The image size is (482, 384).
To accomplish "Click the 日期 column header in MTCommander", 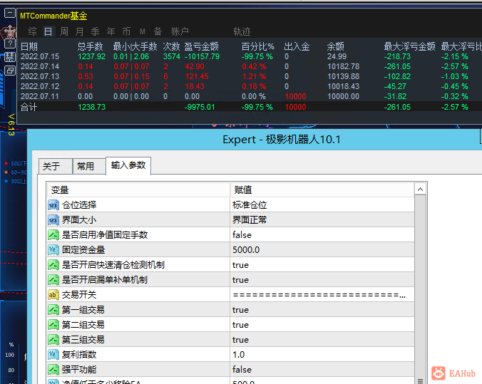I will tap(29, 47).
